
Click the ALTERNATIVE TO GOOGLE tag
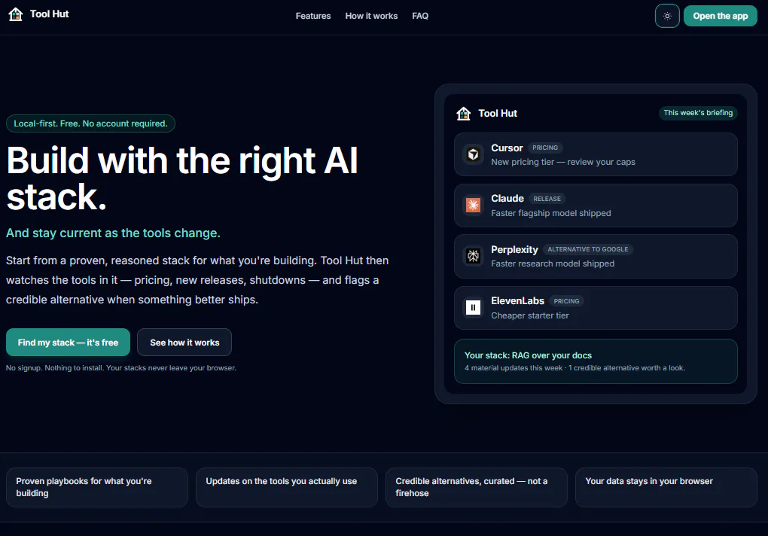[588, 249]
